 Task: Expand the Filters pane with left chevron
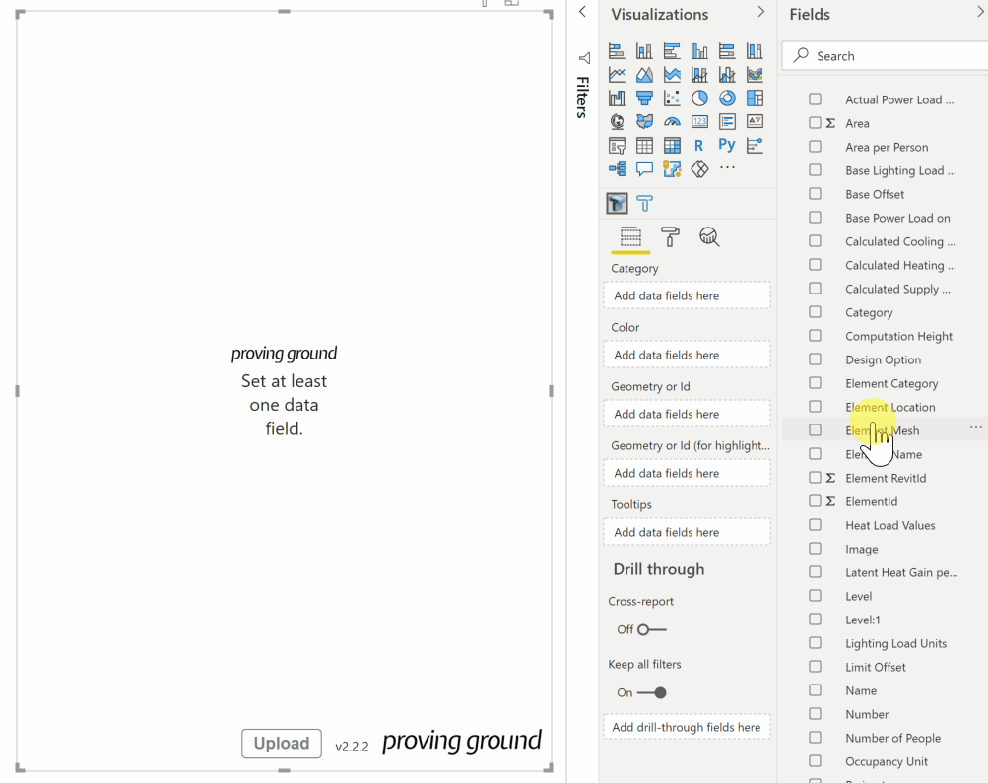[583, 12]
